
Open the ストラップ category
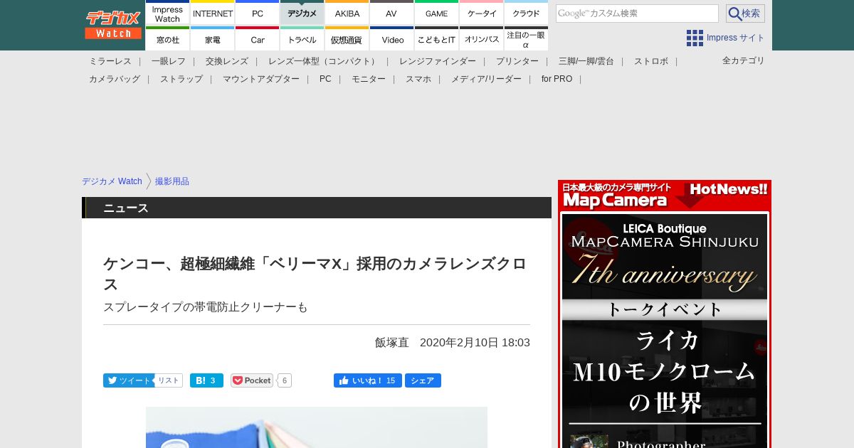point(181,79)
